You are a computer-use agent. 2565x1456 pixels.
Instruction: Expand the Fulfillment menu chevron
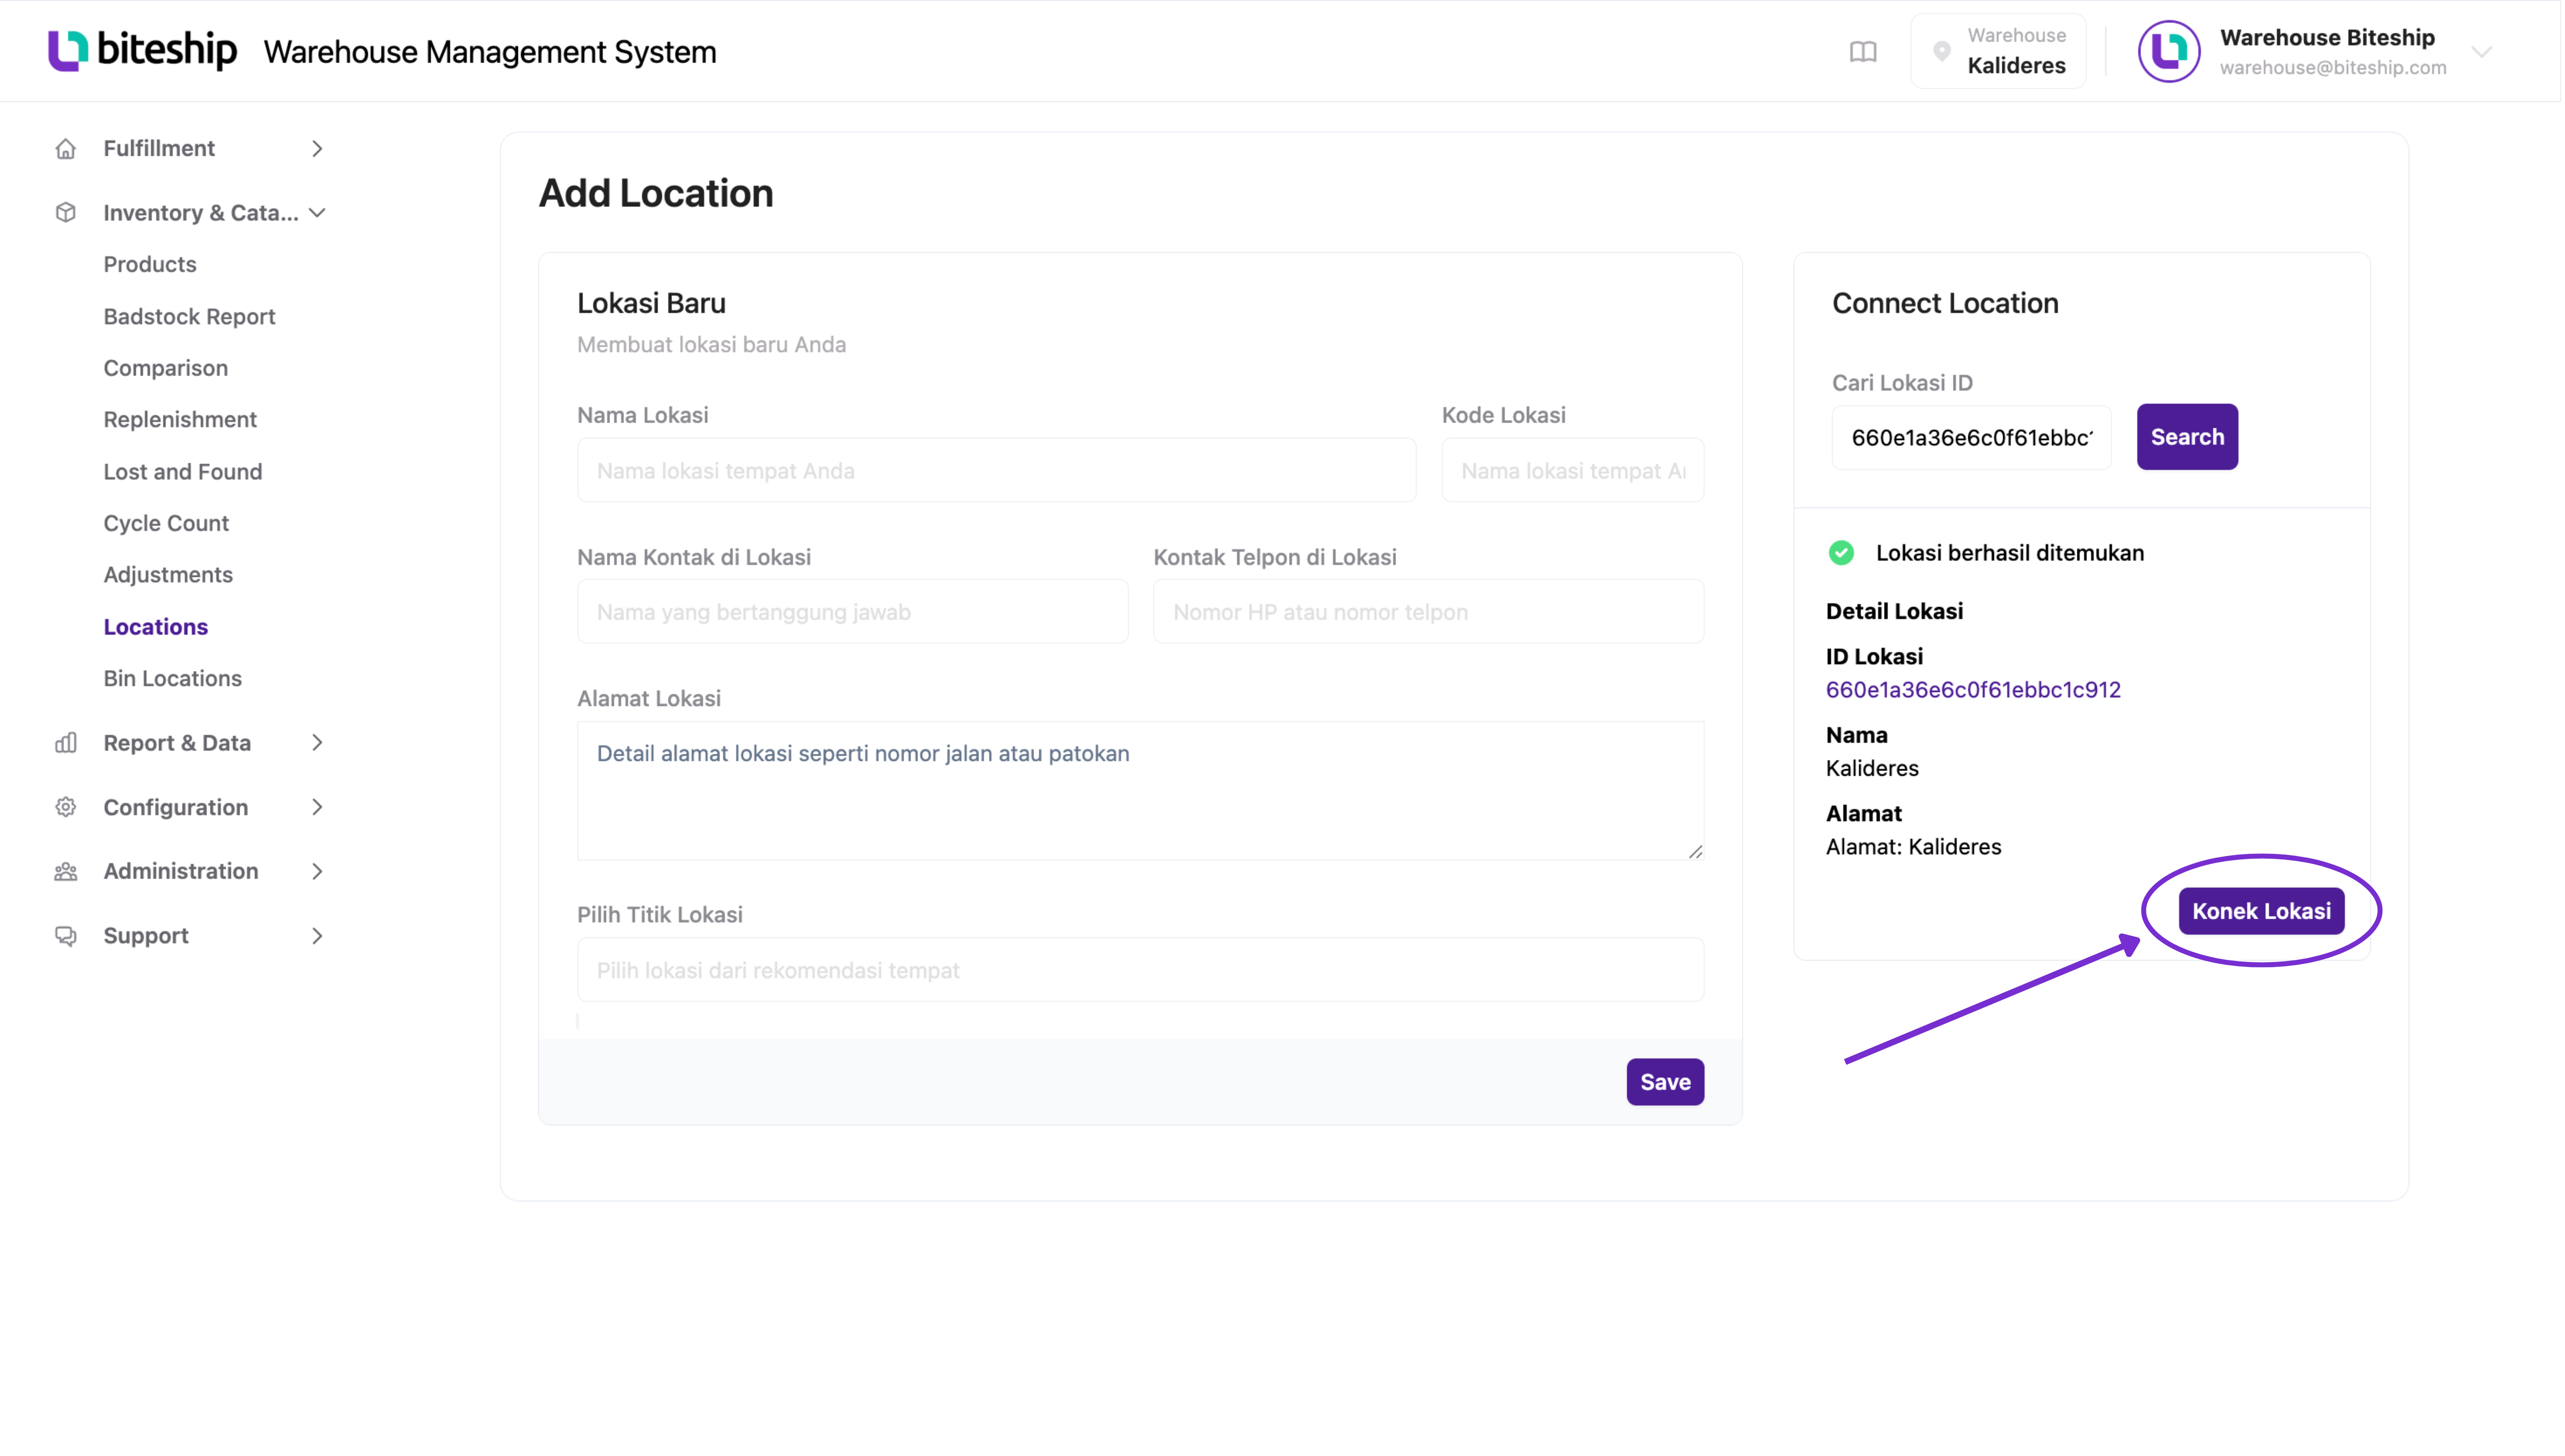coord(317,149)
